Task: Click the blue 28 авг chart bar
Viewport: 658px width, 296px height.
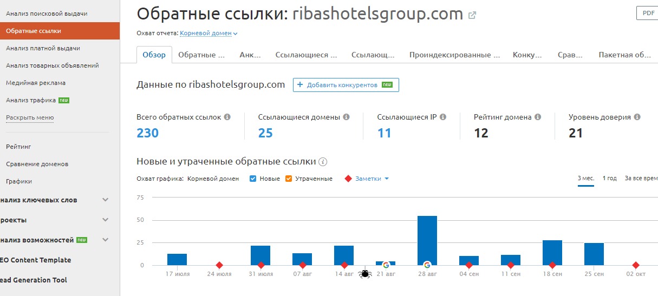Action: click(x=427, y=238)
